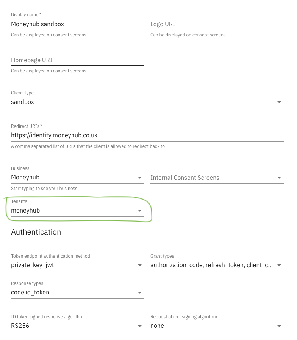This screenshot has height=340, width=297.
Task: Click the Logo URI text field
Action: pyautogui.click(x=217, y=24)
